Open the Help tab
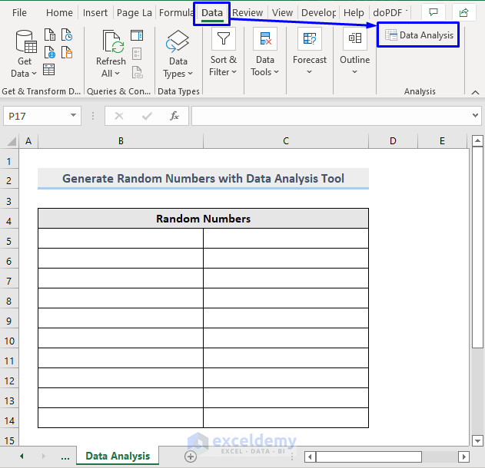The image size is (485, 468). pyautogui.click(x=354, y=12)
